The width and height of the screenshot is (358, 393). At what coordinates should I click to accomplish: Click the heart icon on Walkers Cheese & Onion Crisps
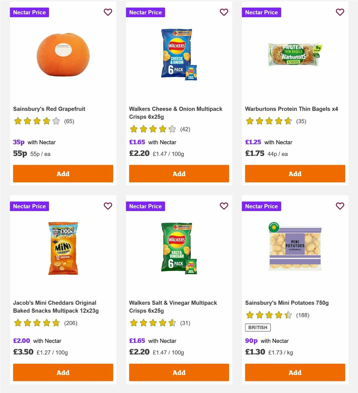224,12
